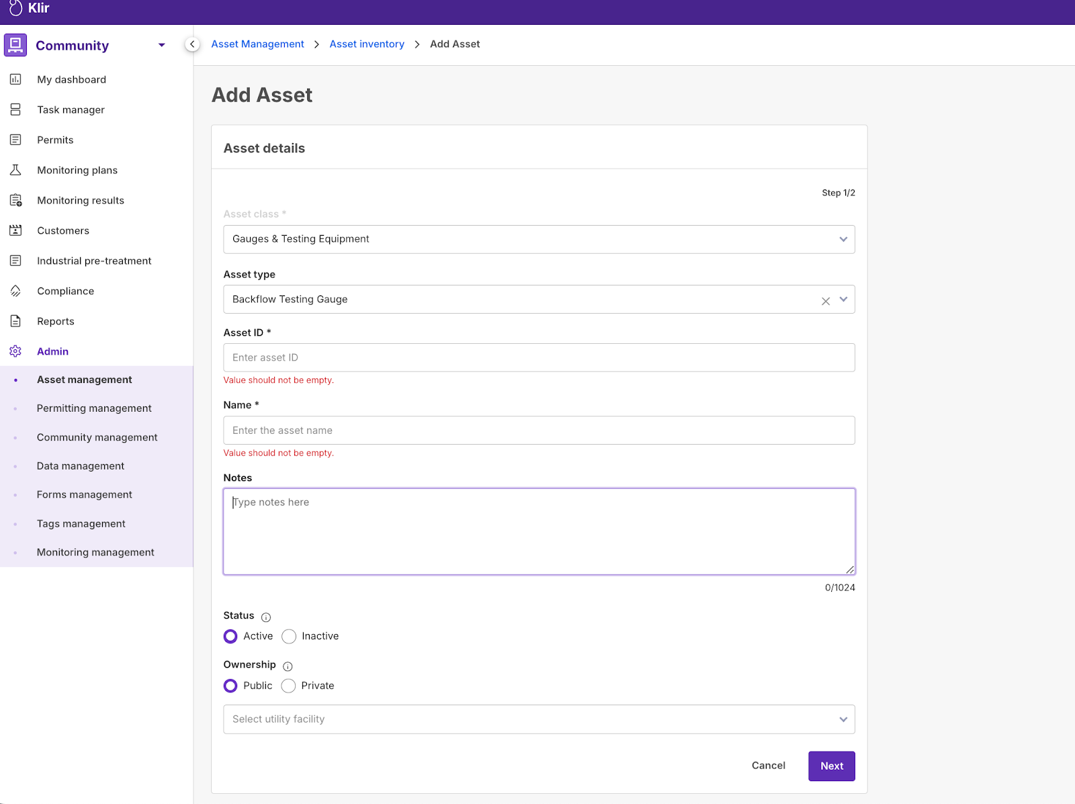Select the Inactive status radio button
This screenshot has height=804, width=1075.
pyautogui.click(x=289, y=636)
